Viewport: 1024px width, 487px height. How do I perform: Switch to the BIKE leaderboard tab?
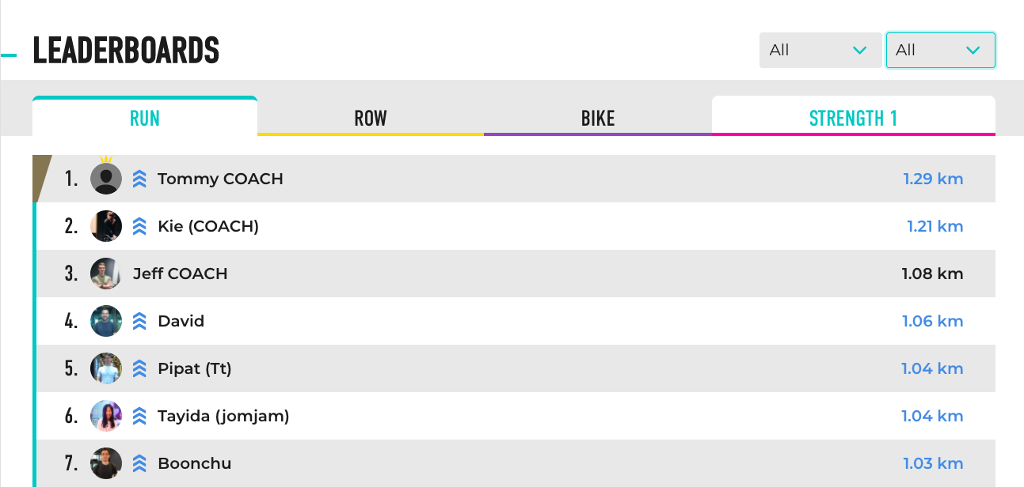[598, 119]
